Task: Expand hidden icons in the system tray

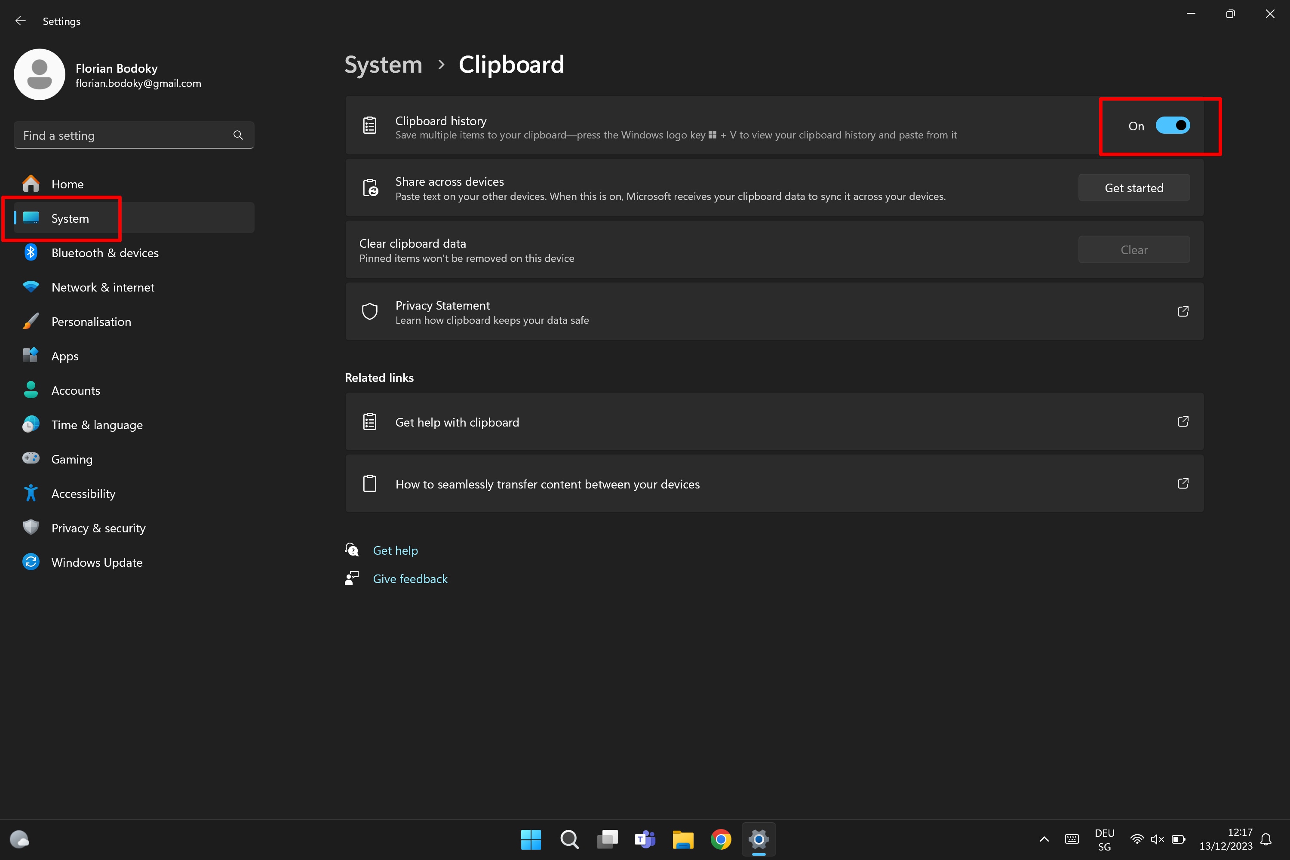Action: (1044, 839)
